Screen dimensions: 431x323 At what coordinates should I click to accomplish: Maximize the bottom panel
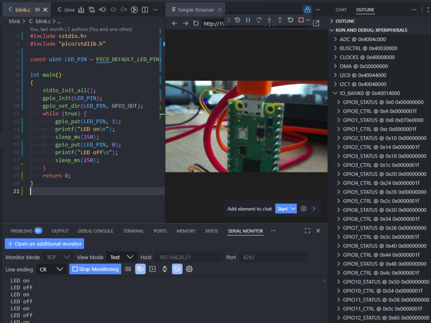[x=307, y=231]
